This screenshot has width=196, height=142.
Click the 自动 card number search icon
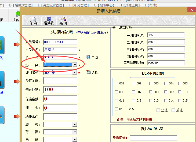coord(88,57)
